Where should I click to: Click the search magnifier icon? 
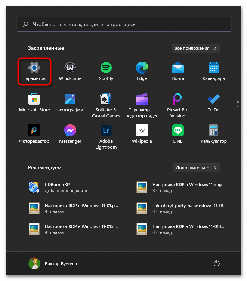click(x=25, y=24)
